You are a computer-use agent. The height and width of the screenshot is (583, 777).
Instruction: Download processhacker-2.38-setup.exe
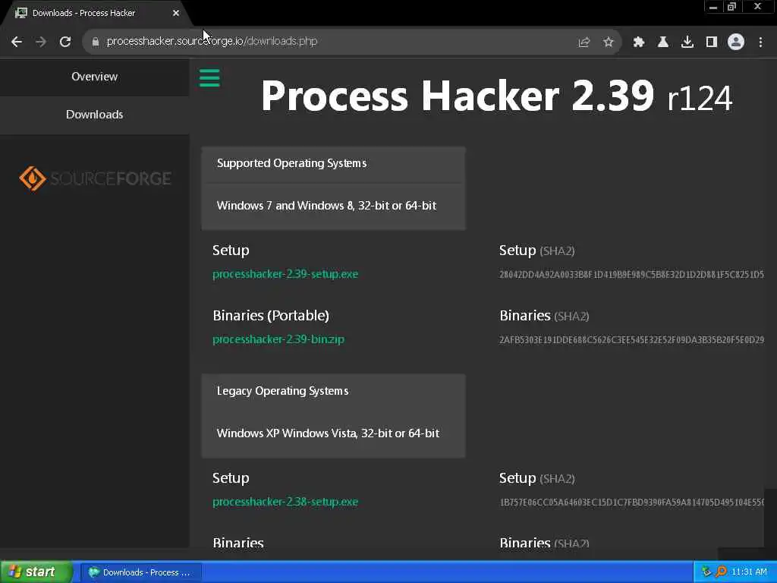tap(285, 502)
